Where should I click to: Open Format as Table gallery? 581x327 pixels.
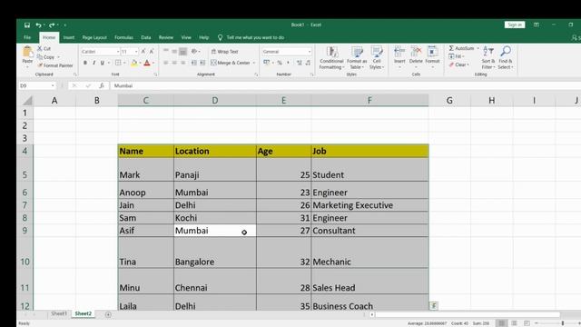point(357,58)
